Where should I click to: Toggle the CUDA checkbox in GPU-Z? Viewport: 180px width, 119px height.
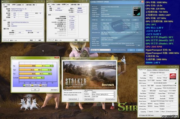click(155, 111)
